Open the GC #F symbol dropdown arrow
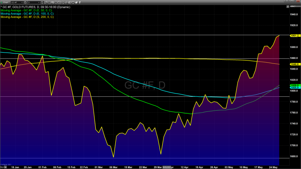 21,2
